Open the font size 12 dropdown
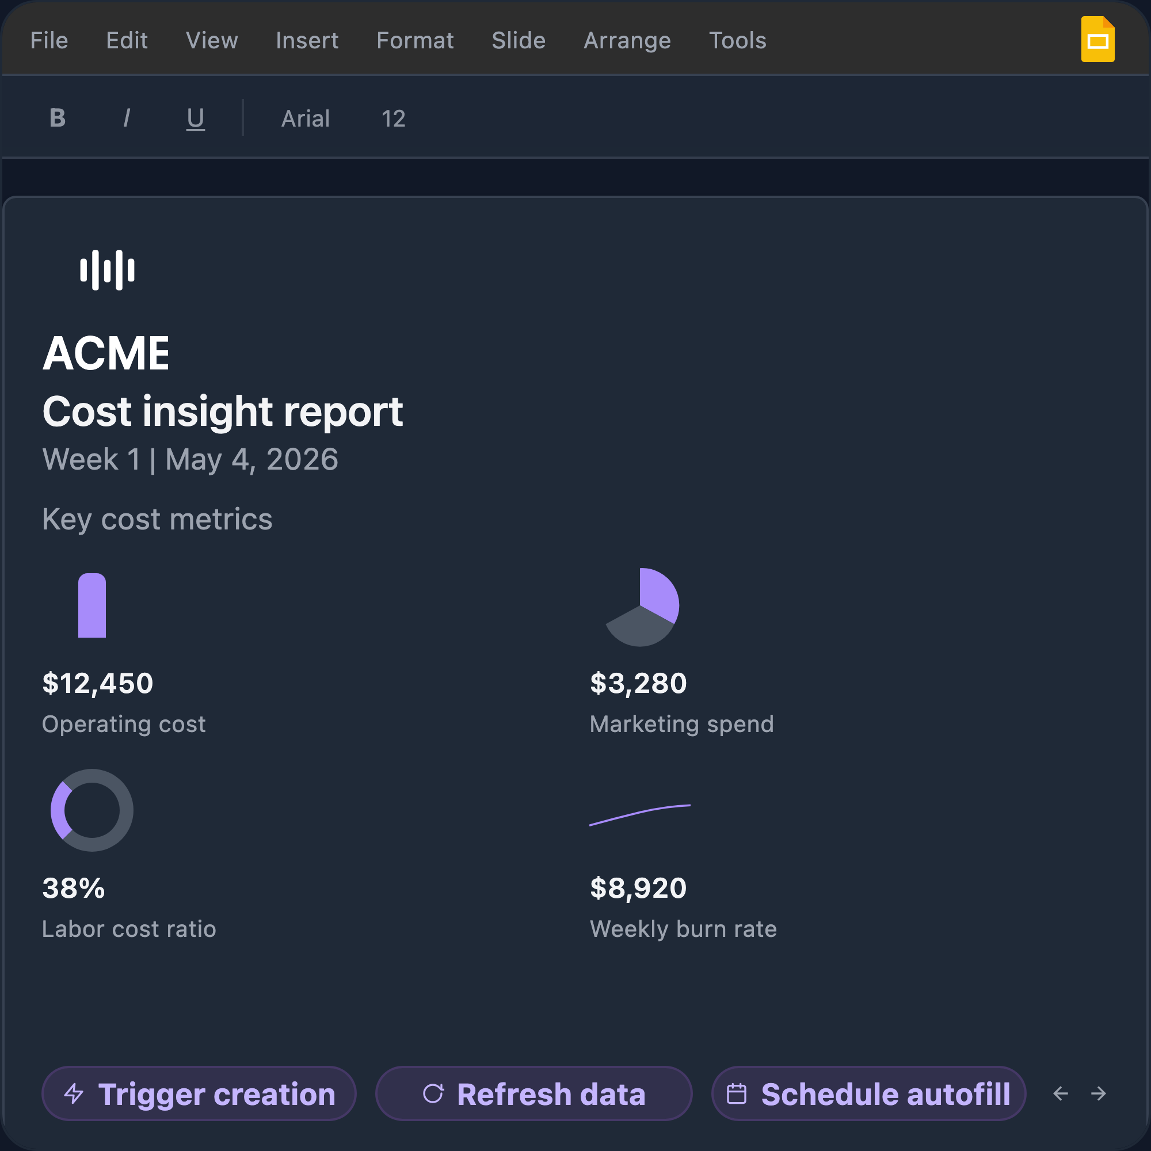This screenshot has width=1151, height=1151. click(x=393, y=119)
